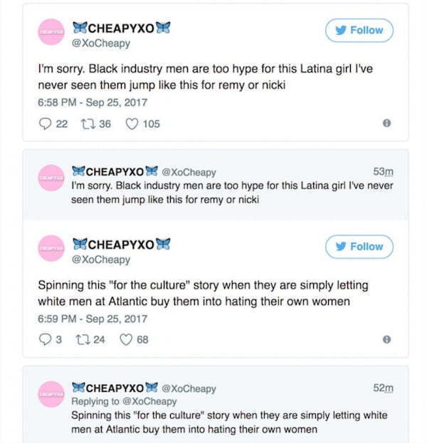This screenshot has height=443, width=427.
Task: Like the tweet with 105 likes
Action: (x=132, y=124)
